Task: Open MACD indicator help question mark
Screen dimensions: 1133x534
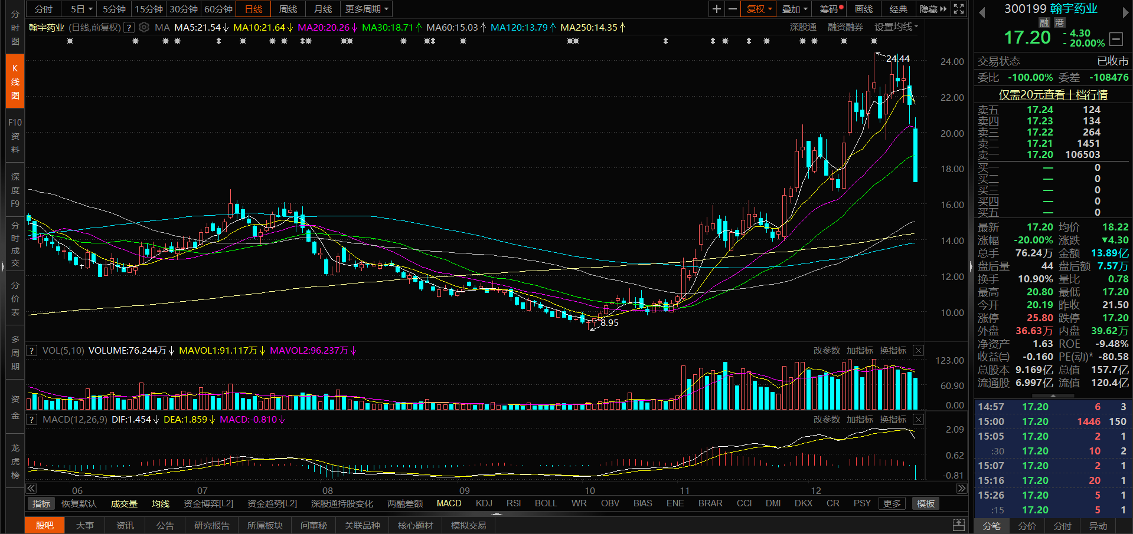Action: (x=31, y=420)
